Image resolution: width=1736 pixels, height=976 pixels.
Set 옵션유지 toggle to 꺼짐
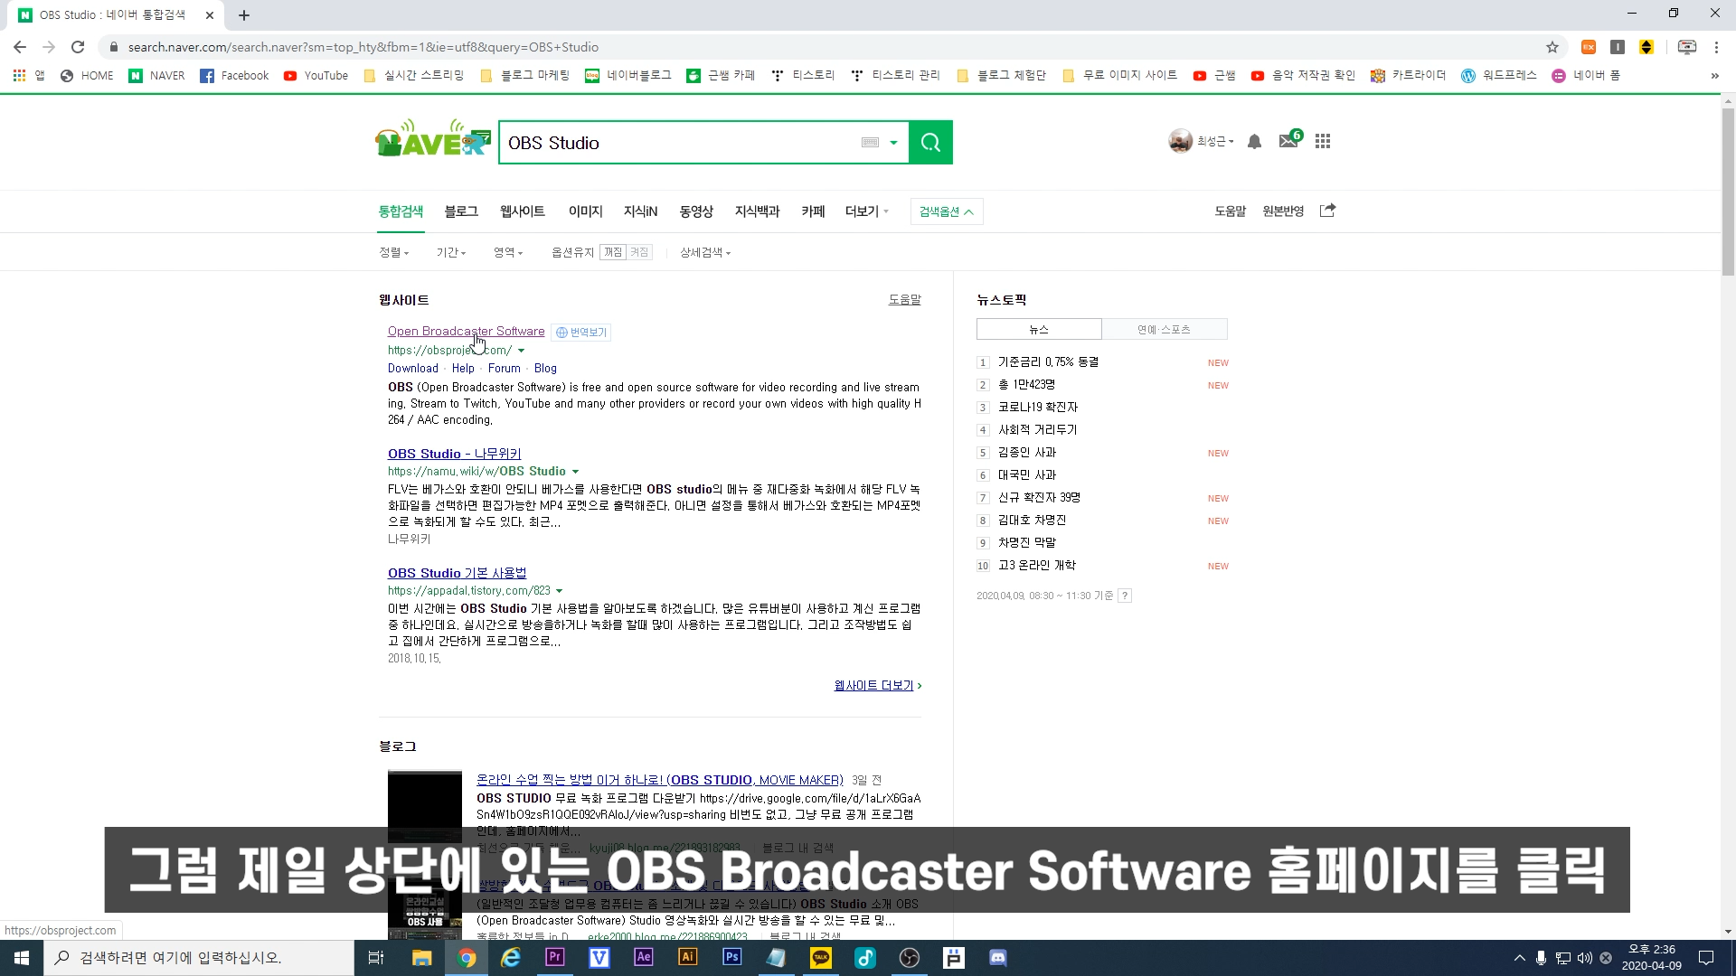click(613, 252)
